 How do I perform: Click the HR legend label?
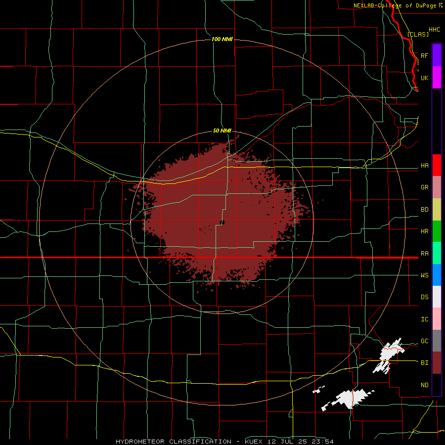click(x=424, y=231)
